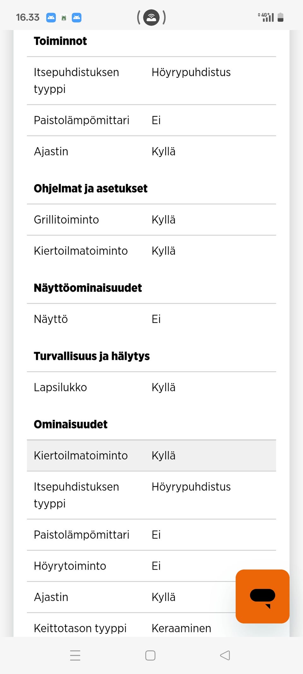Tap the wifi-style logo in the camera cutout
Viewport: 303px width, 674px height.
[151, 17]
